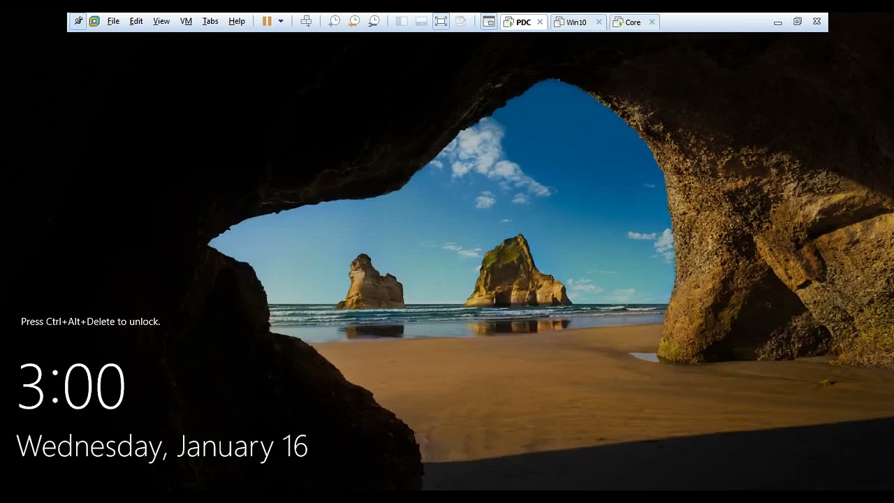Enter Unity mode
The width and height of the screenshot is (894, 503).
coord(460,22)
